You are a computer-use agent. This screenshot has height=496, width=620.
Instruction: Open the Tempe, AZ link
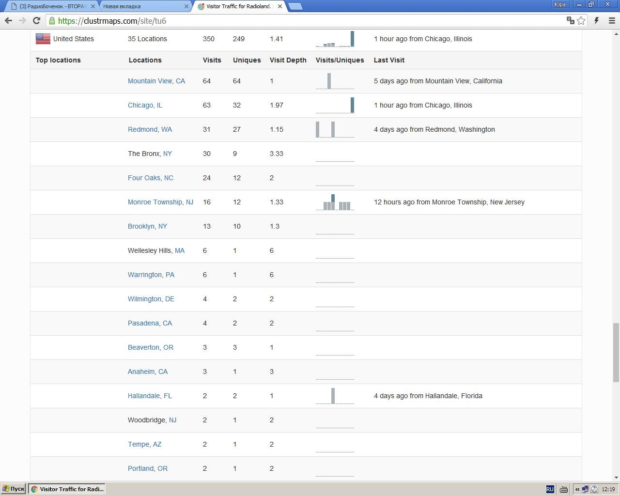tap(144, 444)
